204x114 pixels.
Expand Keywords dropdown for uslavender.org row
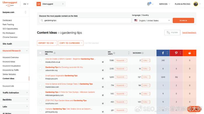tap(121, 69)
